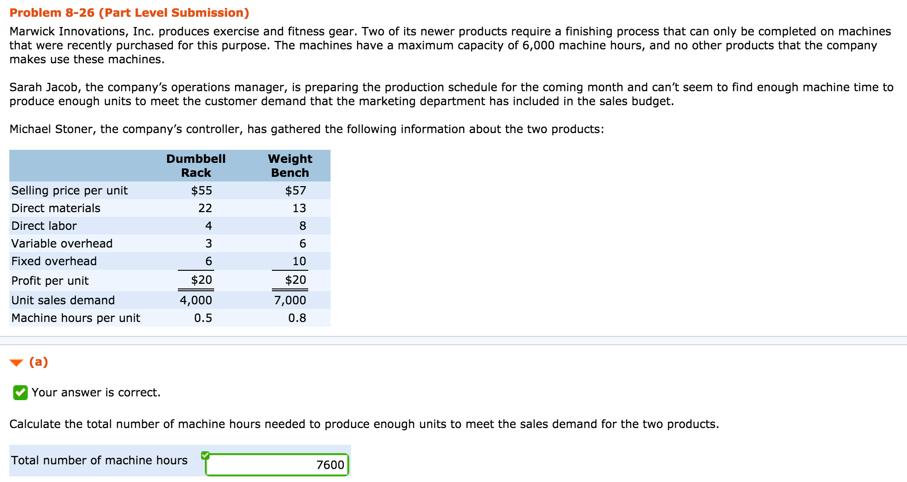Select the 'Machine hours per unit' row label

[76, 318]
